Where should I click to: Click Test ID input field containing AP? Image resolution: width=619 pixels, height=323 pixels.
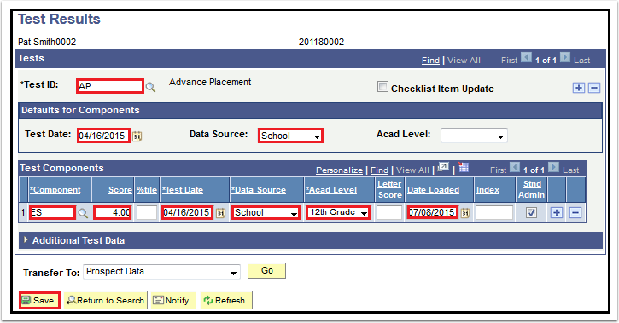(110, 86)
